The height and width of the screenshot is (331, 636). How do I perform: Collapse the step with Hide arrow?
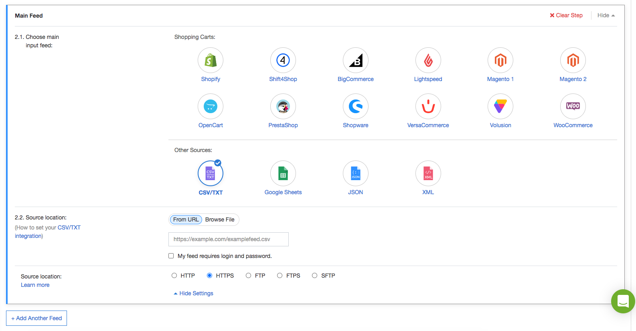[606, 15]
